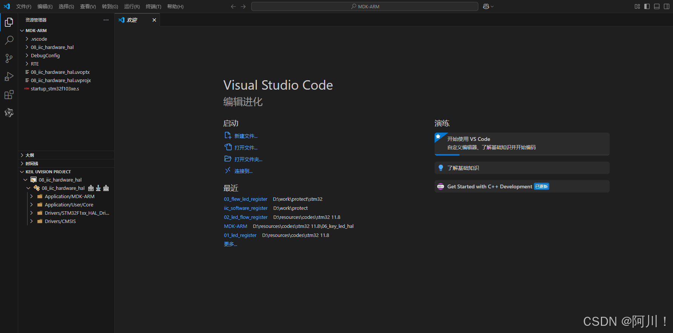Toggle the primary sidebar visibility

pyautogui.click(x=647, y=6)
